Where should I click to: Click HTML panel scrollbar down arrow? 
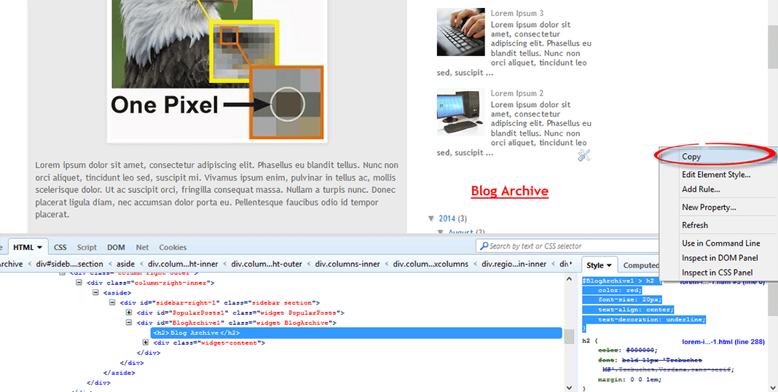click(569, 387)
